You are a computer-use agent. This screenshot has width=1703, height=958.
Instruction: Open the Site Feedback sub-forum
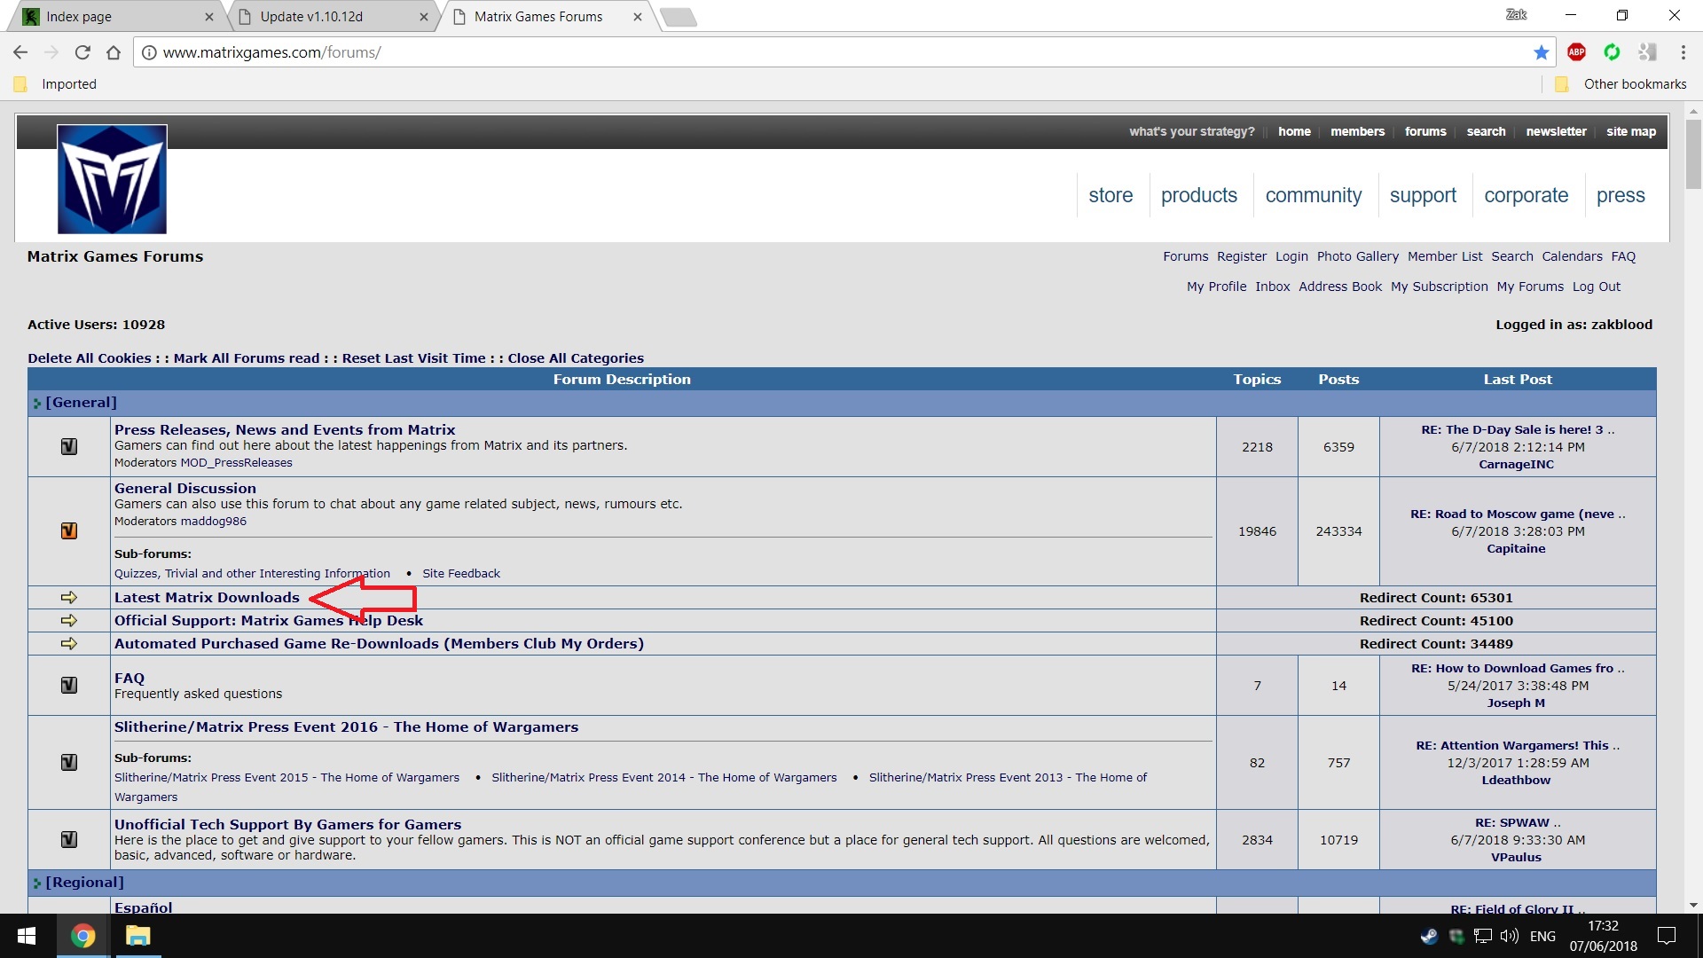tap(461, 574)
